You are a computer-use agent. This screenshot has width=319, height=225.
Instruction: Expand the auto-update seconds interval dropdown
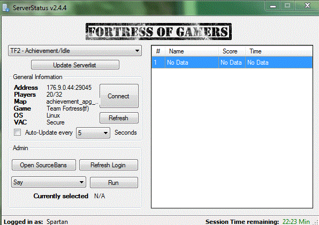tap(93, 133)
